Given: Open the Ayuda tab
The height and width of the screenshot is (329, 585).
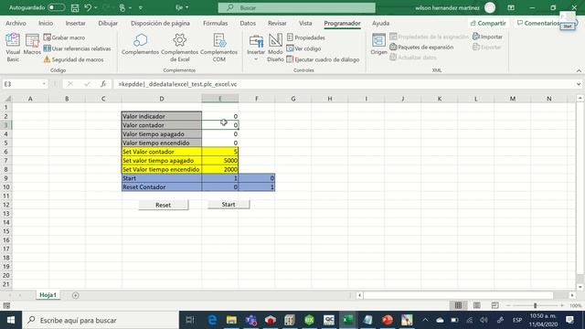Looking at the screenshot, I should coord(380,23).
